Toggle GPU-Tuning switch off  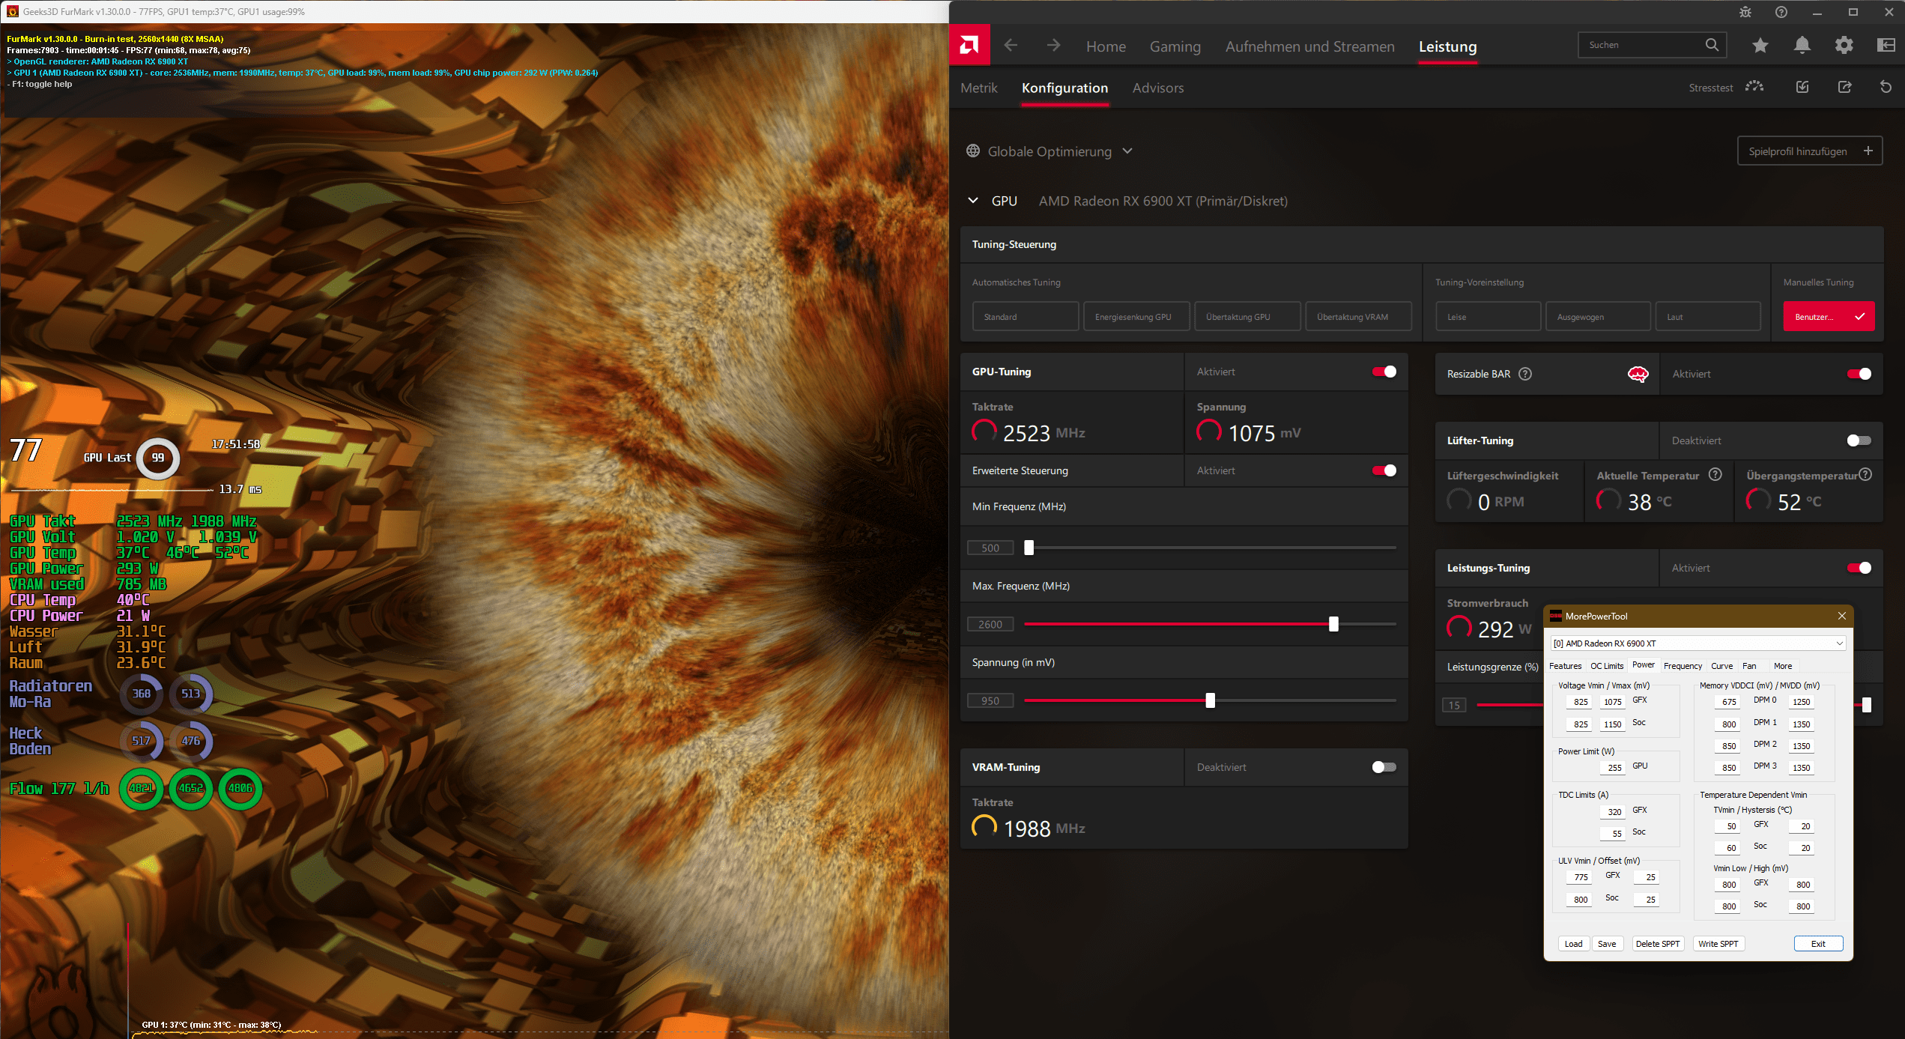point(1384,372)
